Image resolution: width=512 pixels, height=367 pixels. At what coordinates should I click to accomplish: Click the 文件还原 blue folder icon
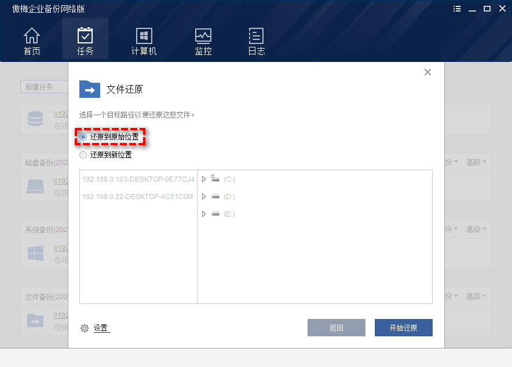tap(90, 89)
